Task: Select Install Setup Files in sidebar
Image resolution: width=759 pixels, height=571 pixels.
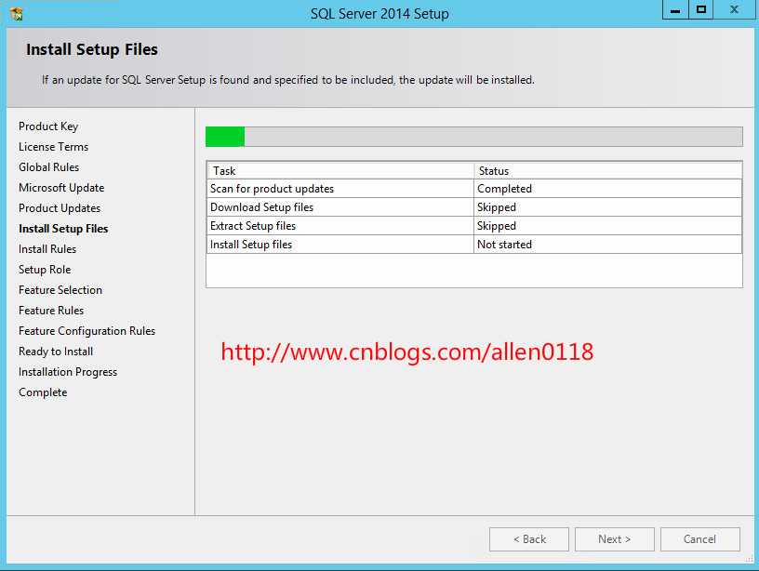Action: [x=63, y=229]
